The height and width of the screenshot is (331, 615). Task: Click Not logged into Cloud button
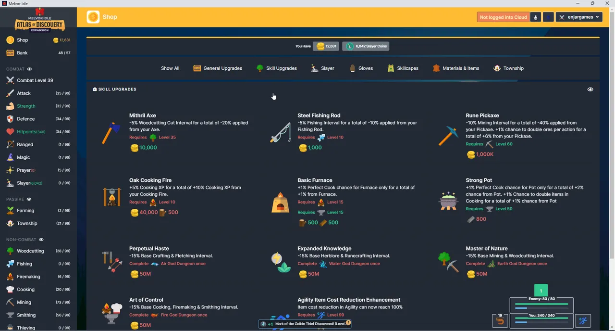pos(504,17)
